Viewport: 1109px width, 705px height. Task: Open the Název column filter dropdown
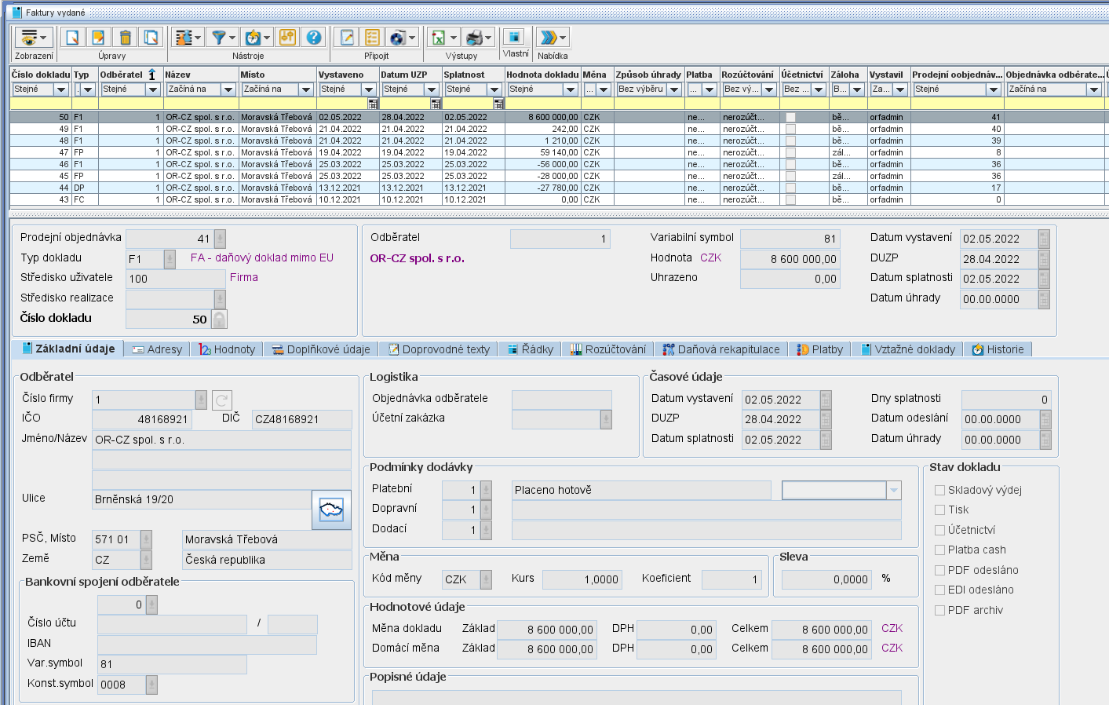(228, 89)
